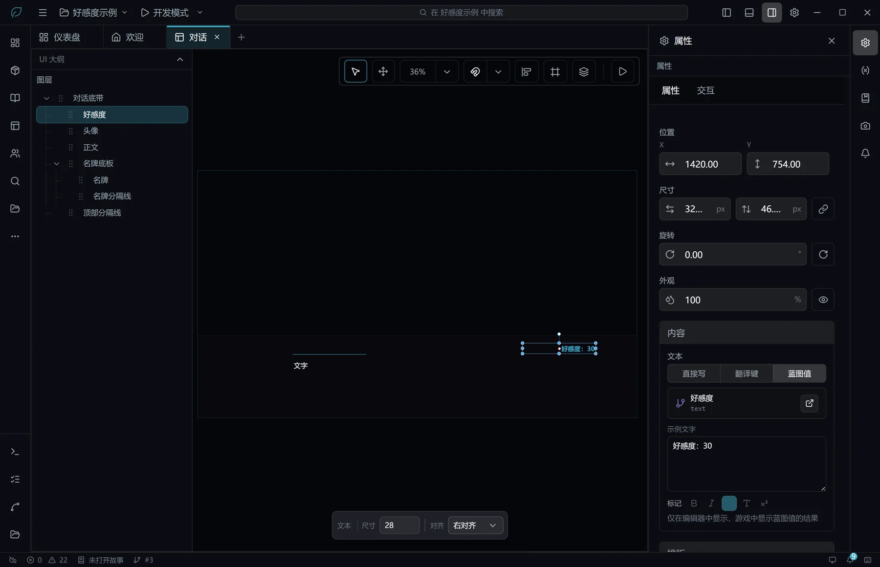The width and height of the screenshot is (880, 567).
Task: Collapse the 名牌底板 tree node
Action: [57, 164]
